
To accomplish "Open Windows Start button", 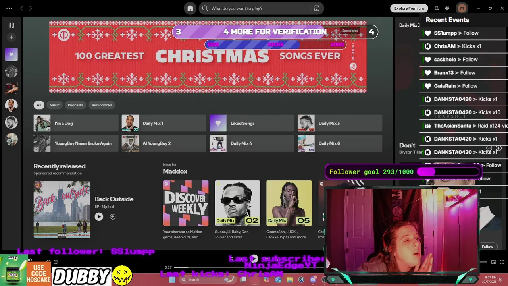I will point(172,280).
